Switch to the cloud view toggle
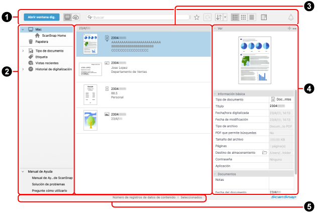 tap(76, 17)
